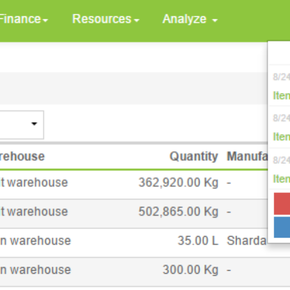Sort by the Quantity column header
290x290 pixels.
(194, 157)
